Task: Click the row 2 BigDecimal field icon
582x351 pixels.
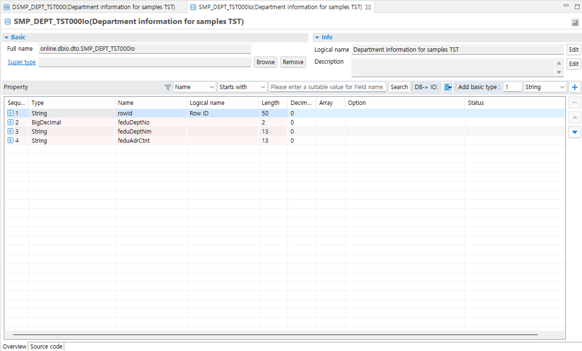Action: pyautogui.click(x=11, y=122)
